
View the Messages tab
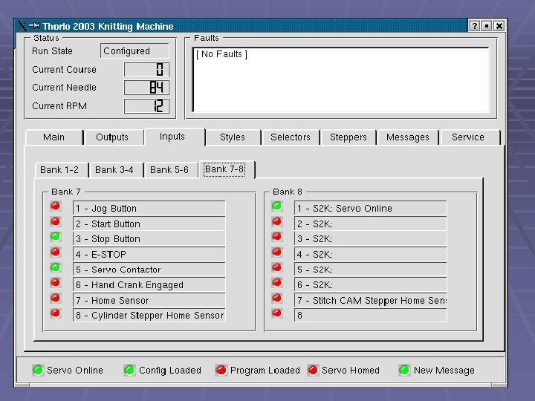[408, 137]
